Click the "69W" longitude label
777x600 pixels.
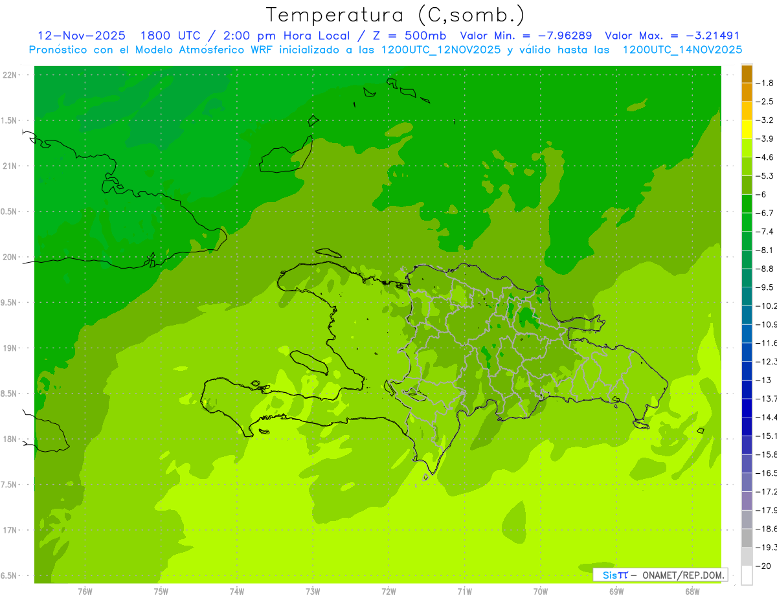click(616, 591)
